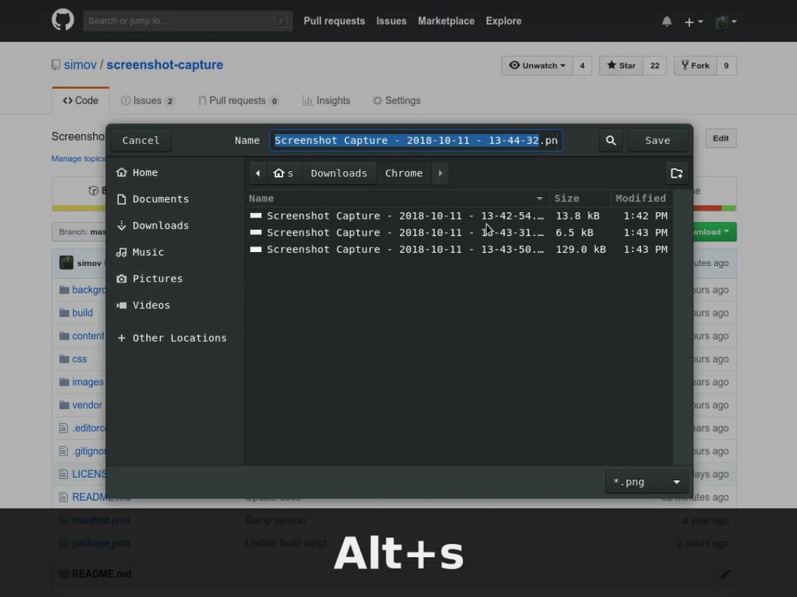The height and width of the screenshot is (597, 797).
Task: Click the file Name input field
Action: coord(416,140)
